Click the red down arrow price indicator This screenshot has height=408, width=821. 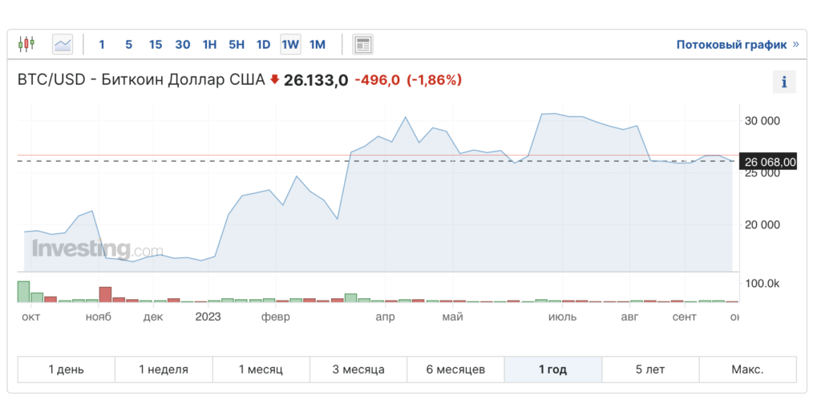click(x=274, y=79)
